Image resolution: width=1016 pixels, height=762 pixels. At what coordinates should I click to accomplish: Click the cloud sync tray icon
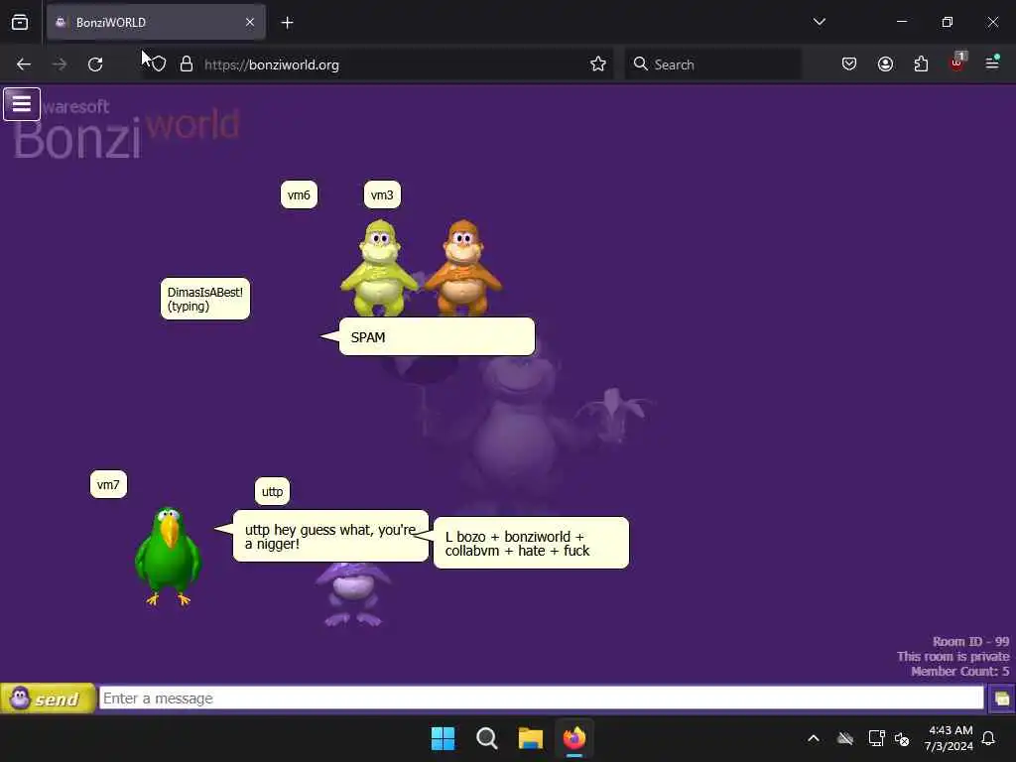[845, 738]
